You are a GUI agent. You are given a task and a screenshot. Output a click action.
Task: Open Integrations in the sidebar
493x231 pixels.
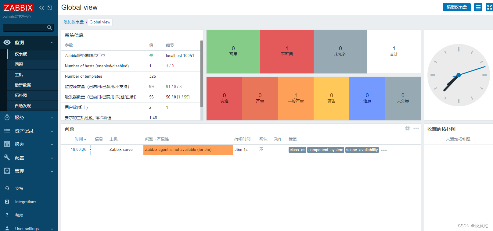[x=26, y=202]
